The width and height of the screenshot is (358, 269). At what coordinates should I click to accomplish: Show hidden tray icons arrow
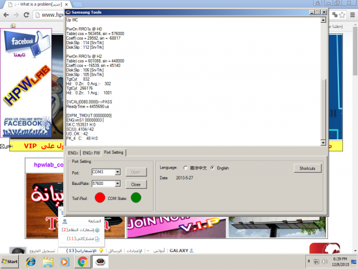309,261
